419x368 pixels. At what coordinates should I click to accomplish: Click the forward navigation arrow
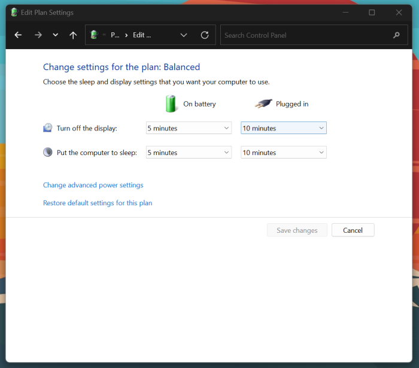point(38,35)
